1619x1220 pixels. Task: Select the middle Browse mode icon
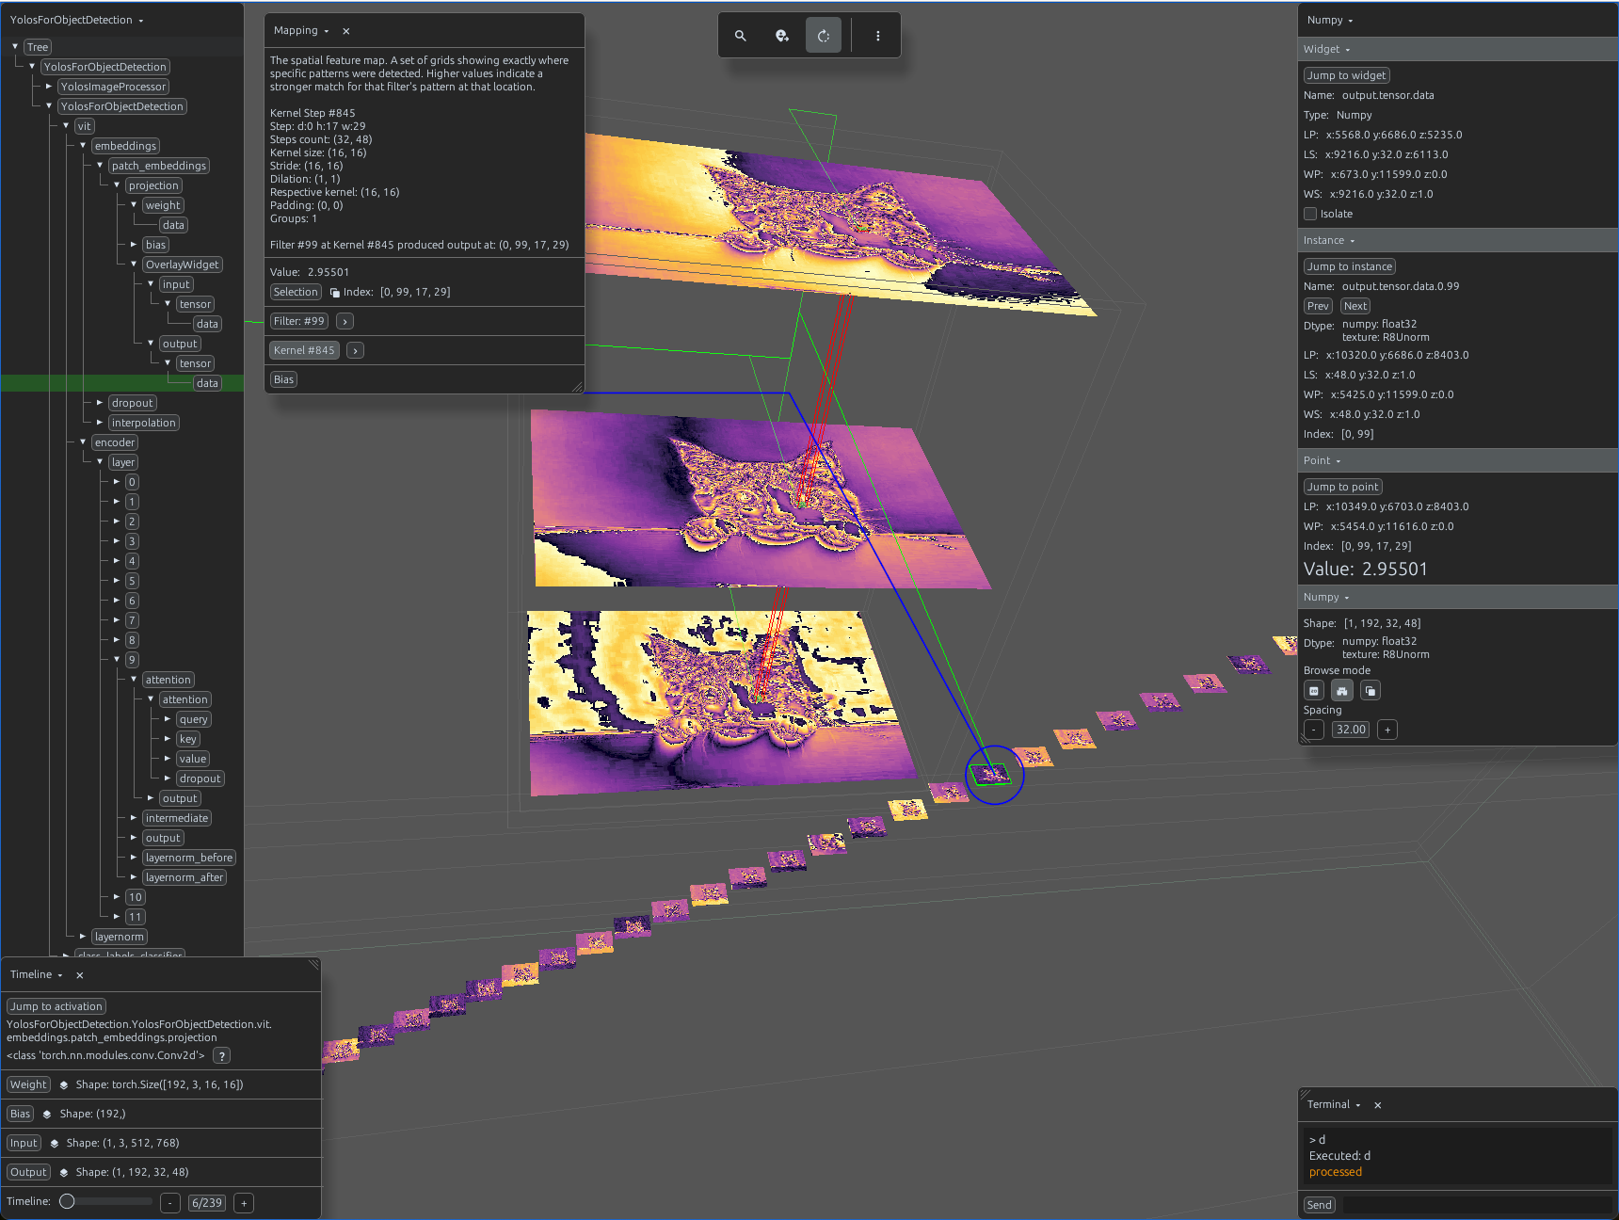tap(1342, 691)
